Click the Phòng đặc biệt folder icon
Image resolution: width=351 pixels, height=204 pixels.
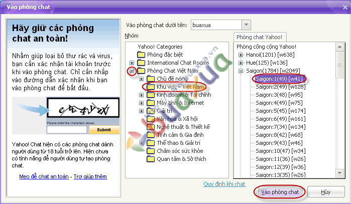coord(141,55)
